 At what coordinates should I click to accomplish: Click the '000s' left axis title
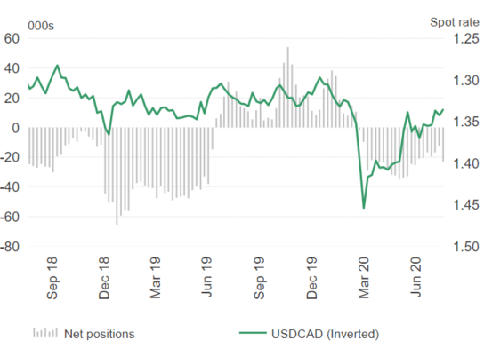pyautogui.click(x=41, y=26)
